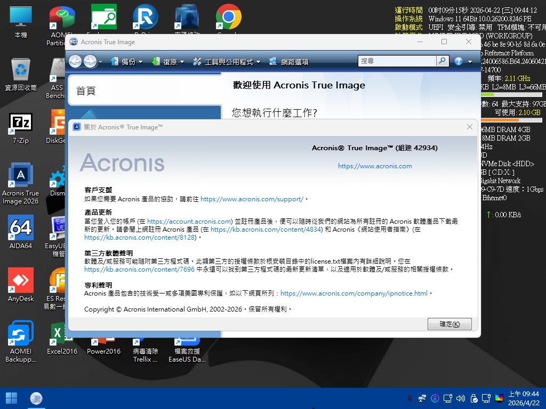Click the 確定(K) button in About dialog
546x409 pixels.
(449, 324)
